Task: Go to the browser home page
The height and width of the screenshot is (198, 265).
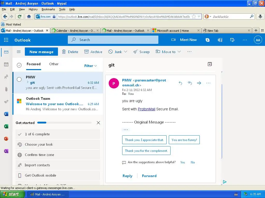Action: 29,16
